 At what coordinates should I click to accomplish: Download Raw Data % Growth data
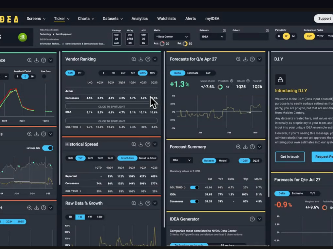pos(141,203)
